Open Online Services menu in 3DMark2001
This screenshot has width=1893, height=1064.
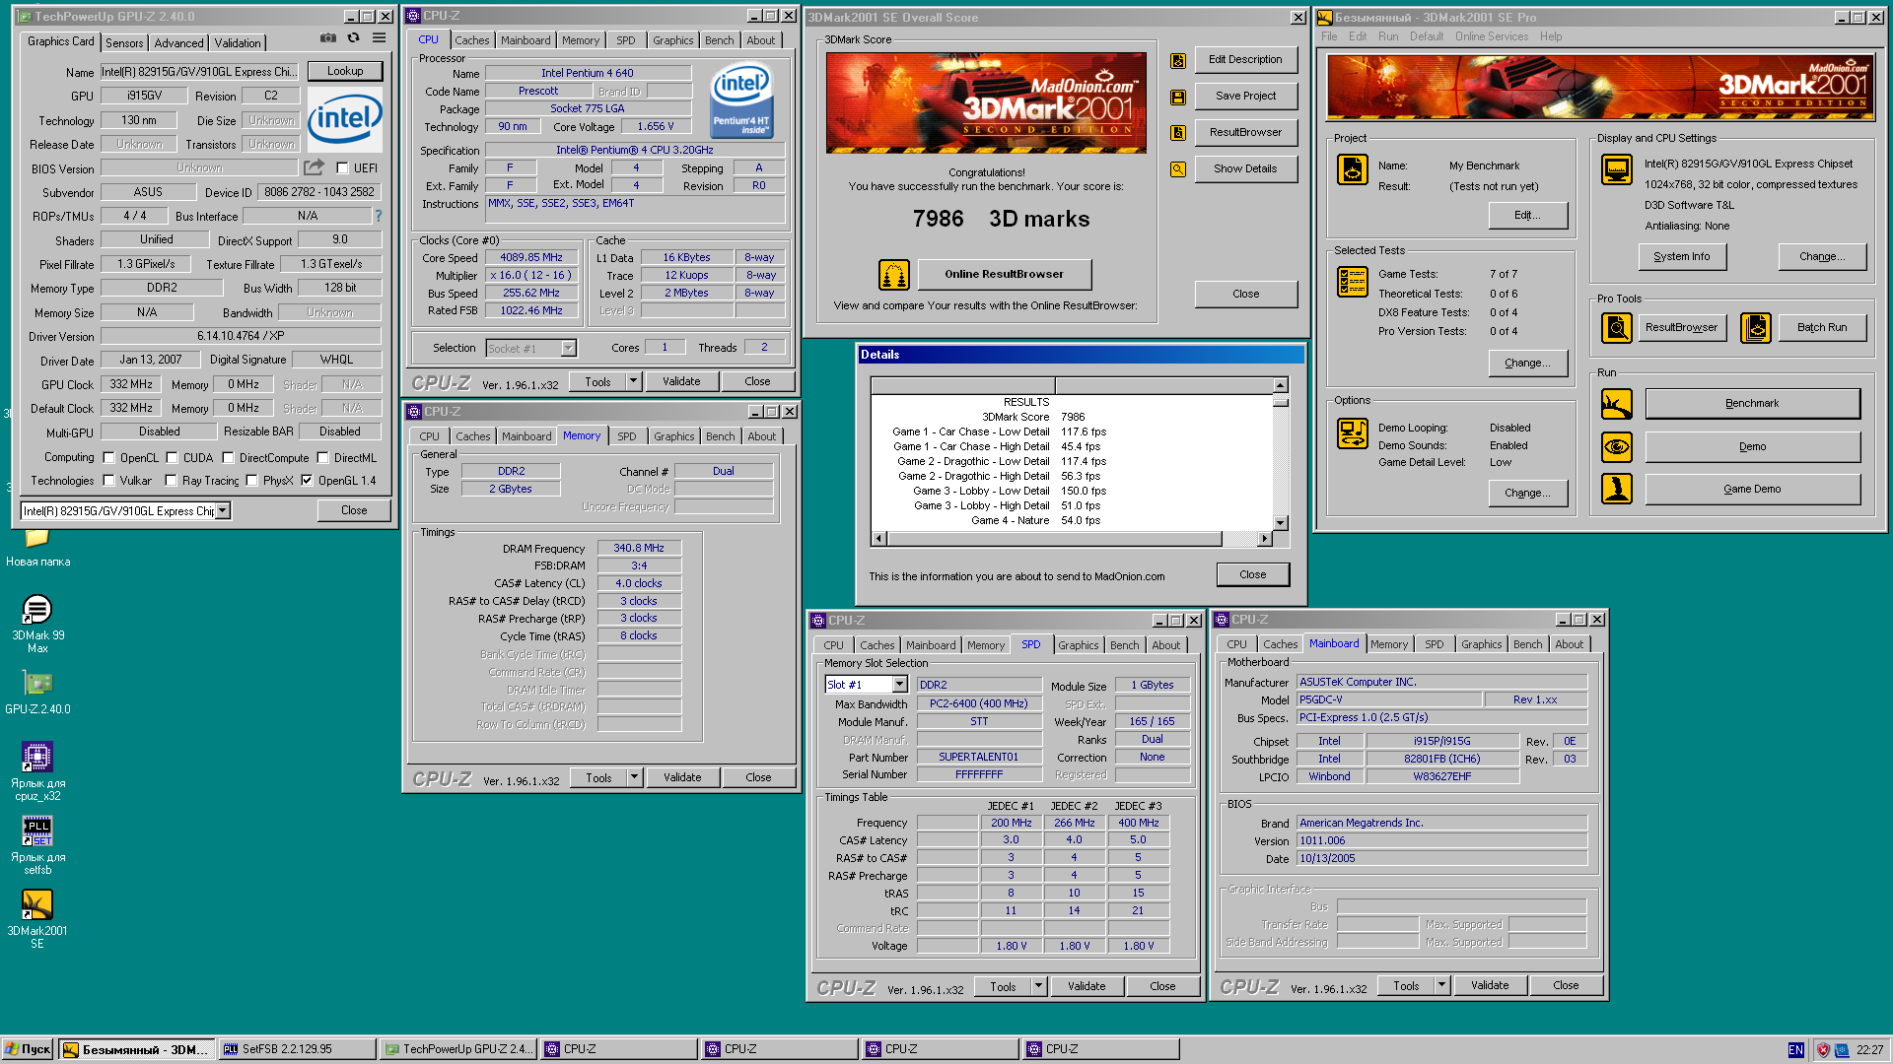pyautogui.click(x=1491, y=36)
